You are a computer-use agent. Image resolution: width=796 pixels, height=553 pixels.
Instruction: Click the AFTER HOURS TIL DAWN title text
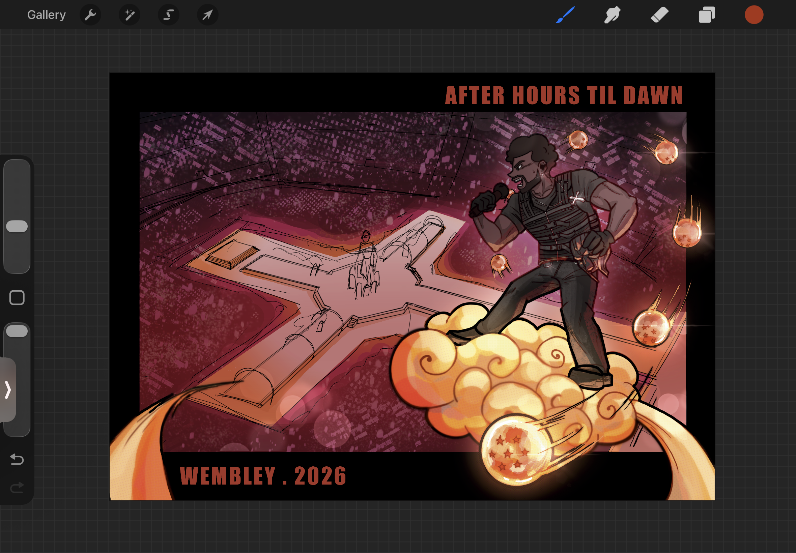click(x=564, y=95)
